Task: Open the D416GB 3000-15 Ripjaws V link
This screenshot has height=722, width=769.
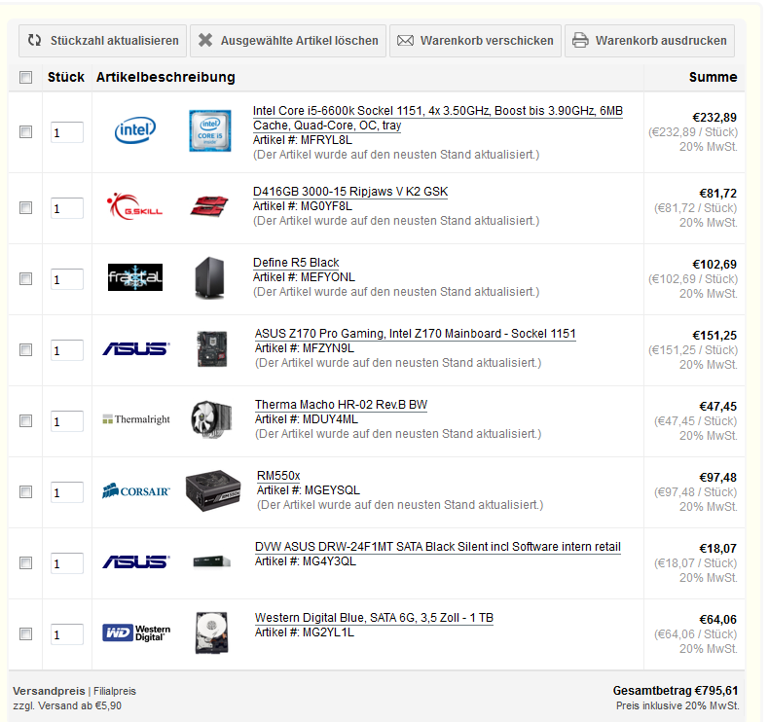Action: coord(350,192)
